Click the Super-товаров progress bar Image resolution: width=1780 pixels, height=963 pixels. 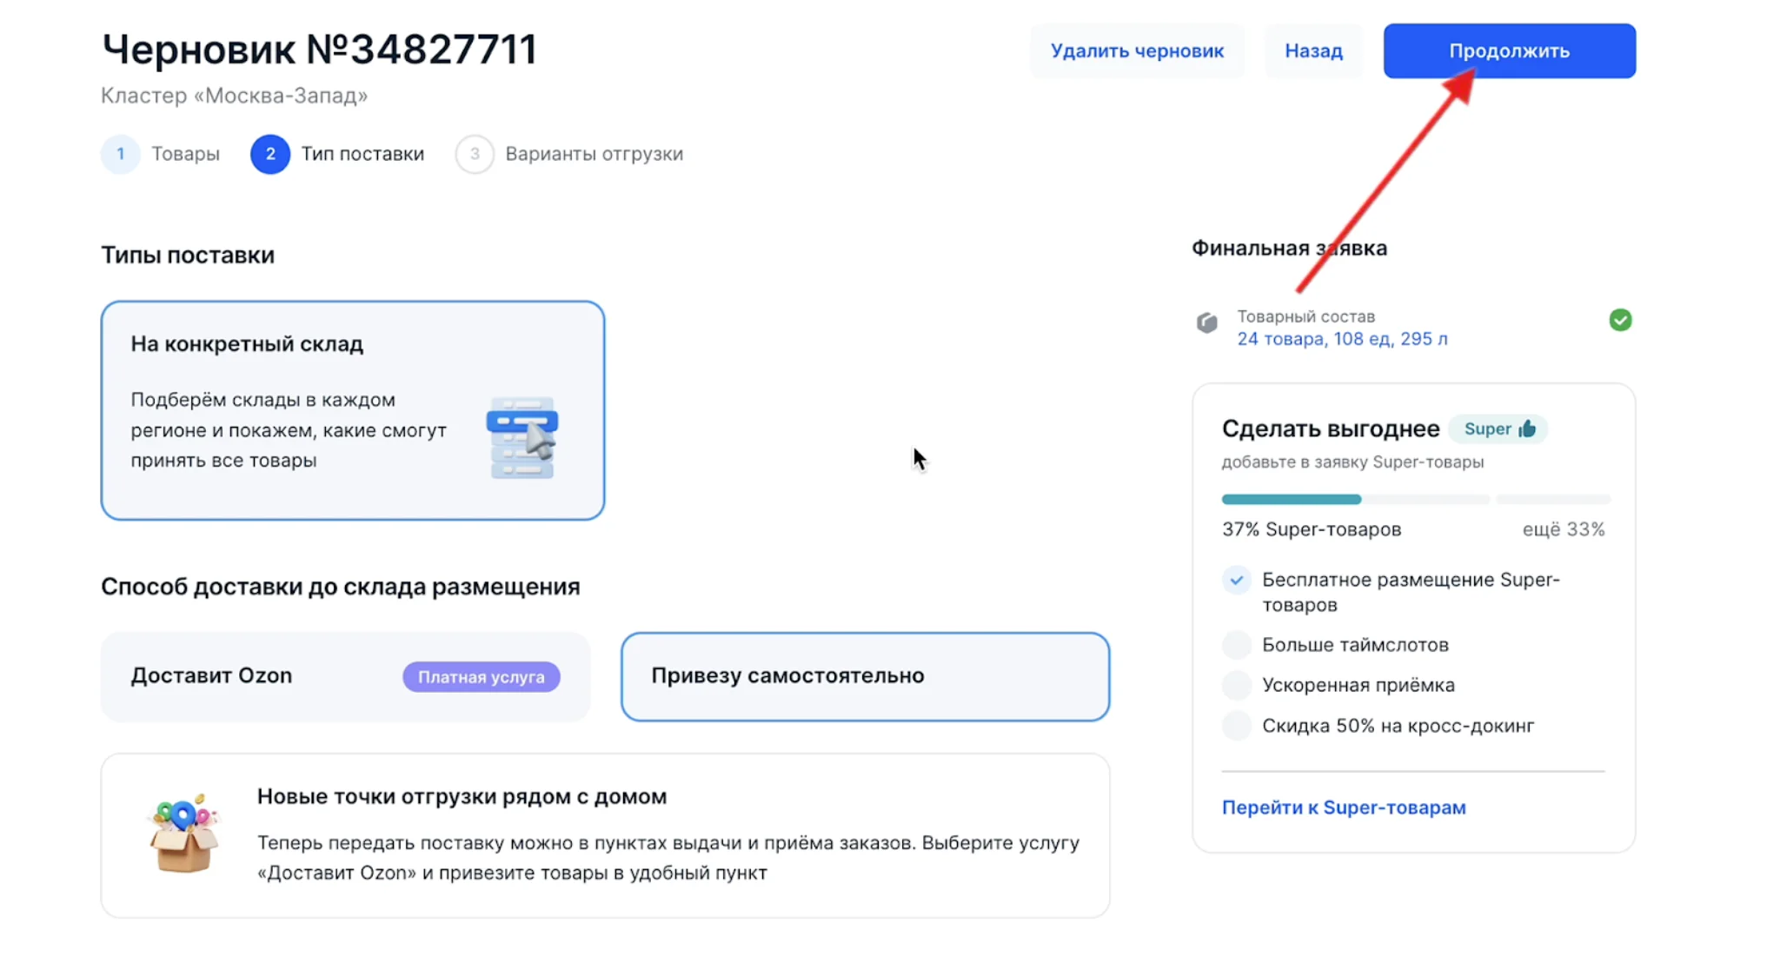[x=1415, y=500]
